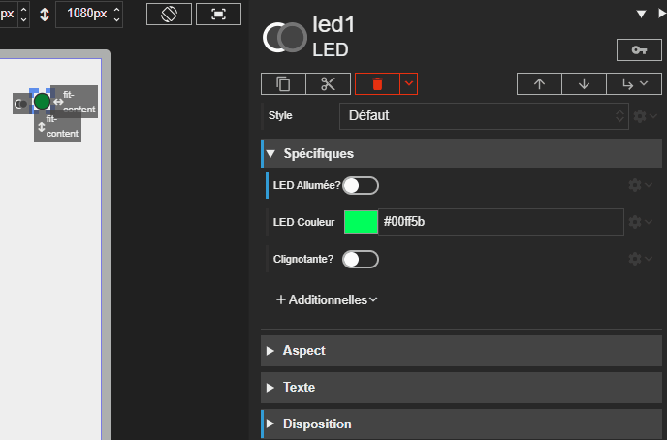The width and height of the screenshot is (667, 440).
Task: Click the #00ff5b color hex field
Action: click(499, 222)
